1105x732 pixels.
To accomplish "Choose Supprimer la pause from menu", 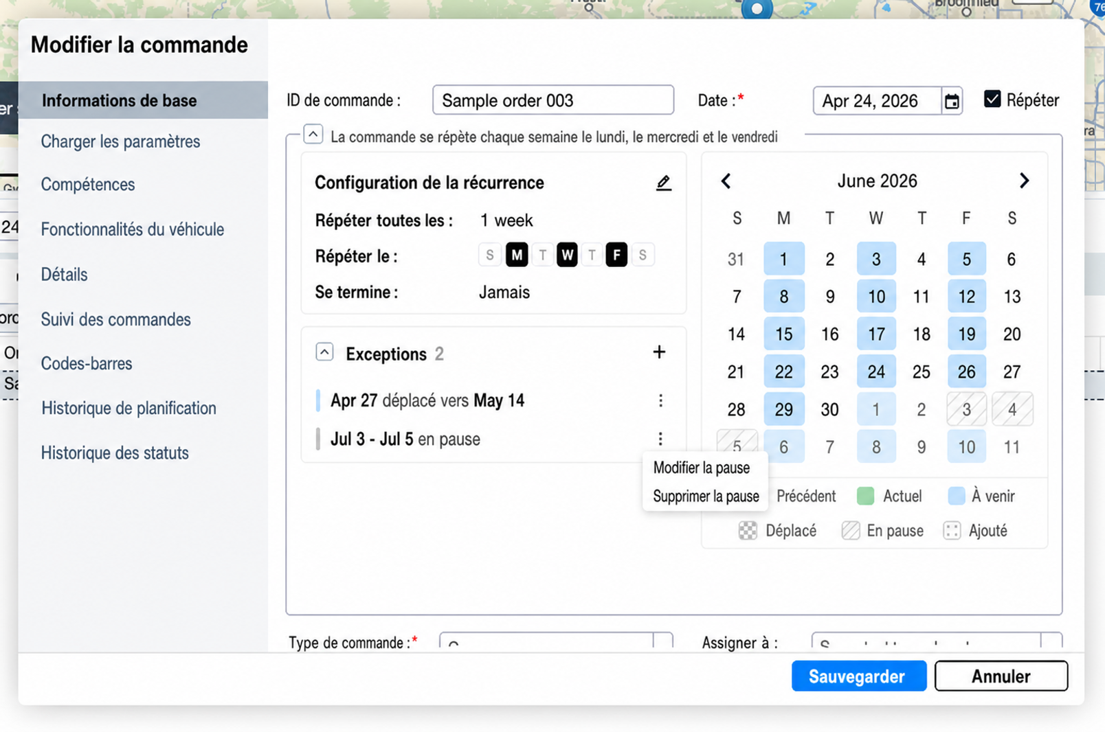I will coord(706,496).
